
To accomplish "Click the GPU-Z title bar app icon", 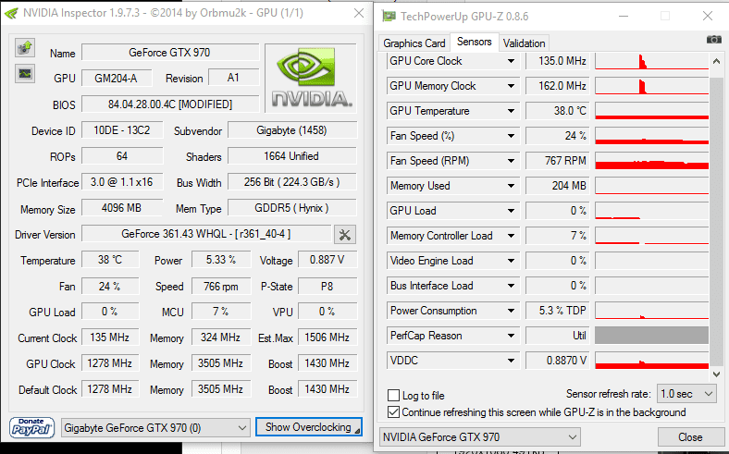I will tap(389, 17).
